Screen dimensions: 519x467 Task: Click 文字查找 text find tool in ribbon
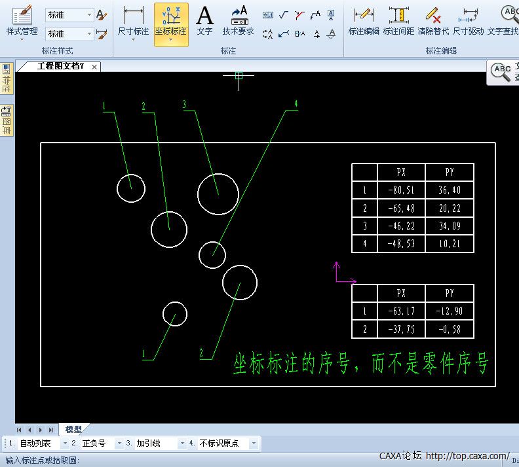[x=503, y=20]
